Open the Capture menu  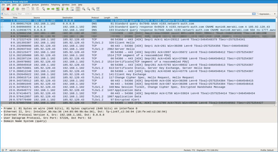26,5
